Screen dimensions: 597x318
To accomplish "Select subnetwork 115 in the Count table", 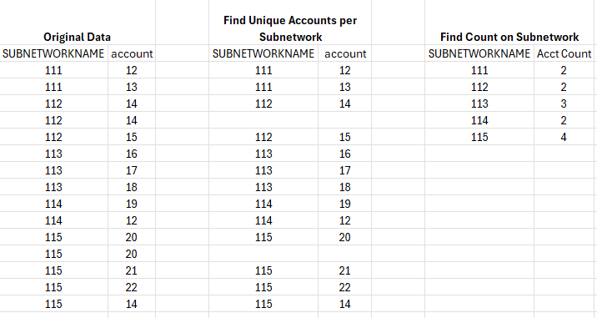I will [x=479, y=137].
